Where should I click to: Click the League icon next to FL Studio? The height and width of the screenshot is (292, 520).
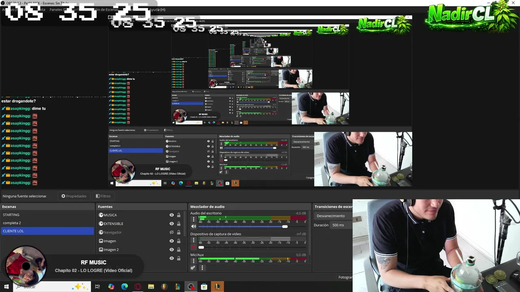pos(178,287)
